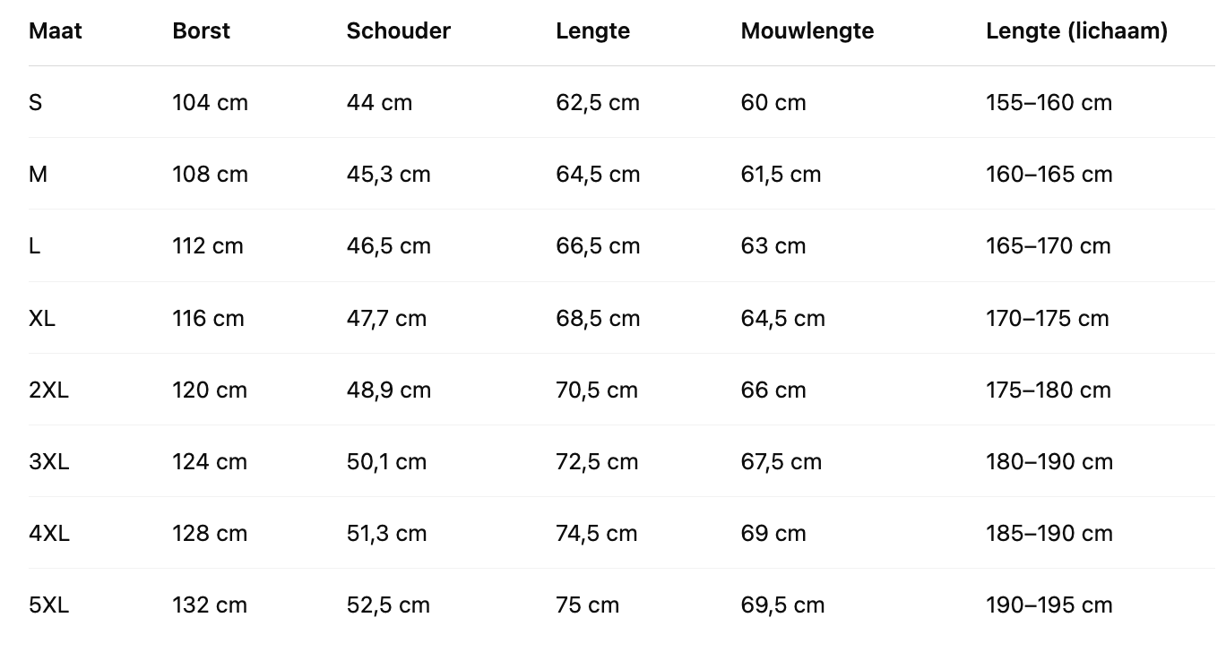
Task: Select the 2XL size label
Action: [48, 390]
